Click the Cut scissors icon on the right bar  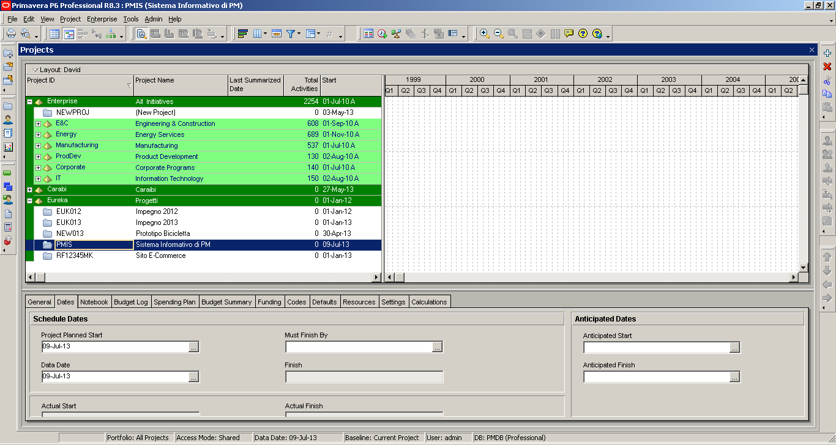pyautogui.click(x=827, y=80)
